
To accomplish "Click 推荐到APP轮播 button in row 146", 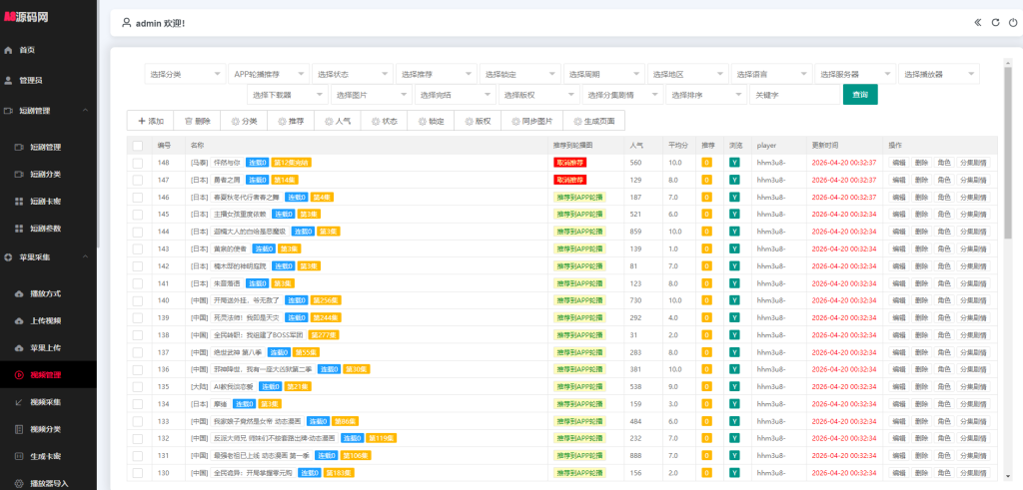I will (579, 197).
